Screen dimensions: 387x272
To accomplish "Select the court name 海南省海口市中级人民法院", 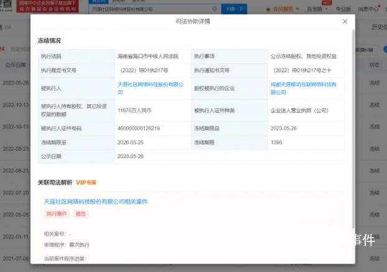I will click(148, 56).
